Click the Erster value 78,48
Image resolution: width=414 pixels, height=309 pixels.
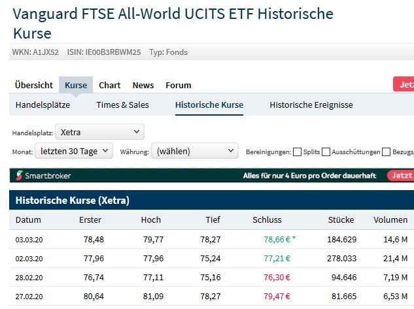pyautogui.click(x=94, y=239)
